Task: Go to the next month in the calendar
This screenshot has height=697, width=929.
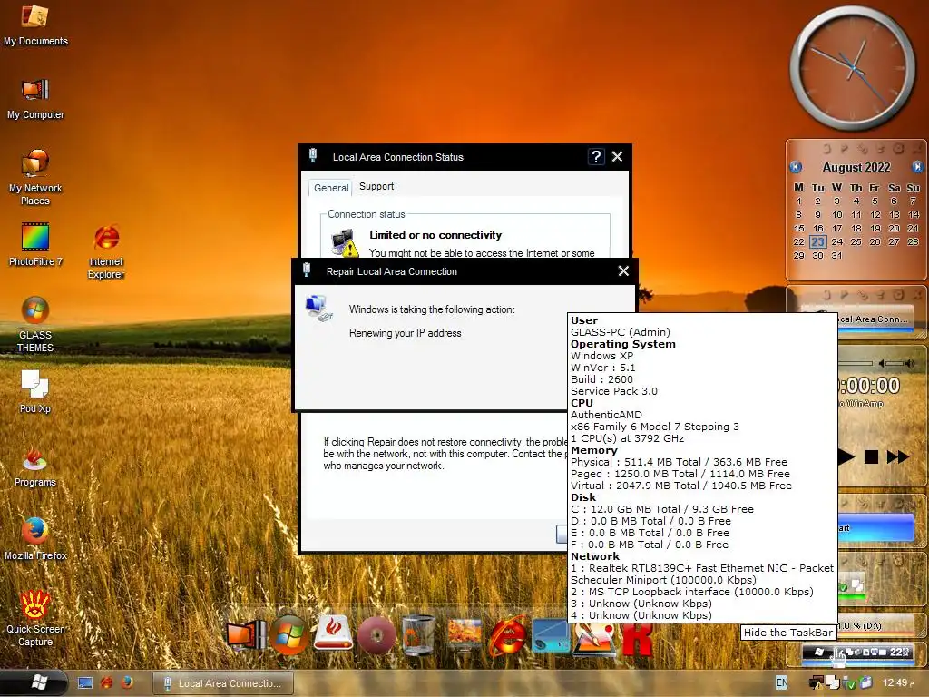Action: (x=917, y=167)
